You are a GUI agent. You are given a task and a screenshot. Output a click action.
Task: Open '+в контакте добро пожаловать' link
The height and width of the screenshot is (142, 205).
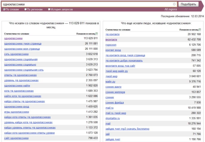124,61
